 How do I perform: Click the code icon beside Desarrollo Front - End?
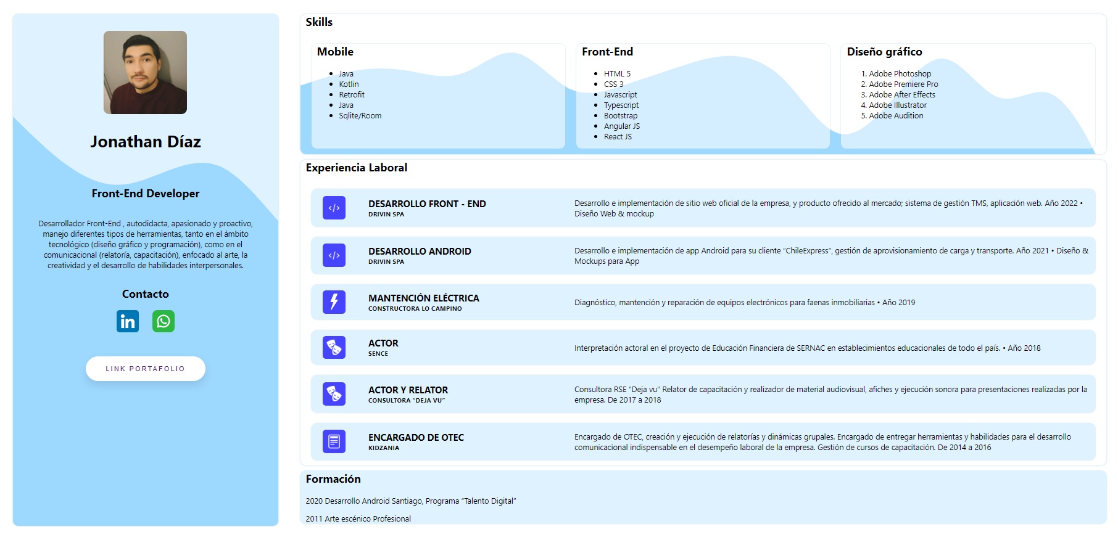point(334,208)
